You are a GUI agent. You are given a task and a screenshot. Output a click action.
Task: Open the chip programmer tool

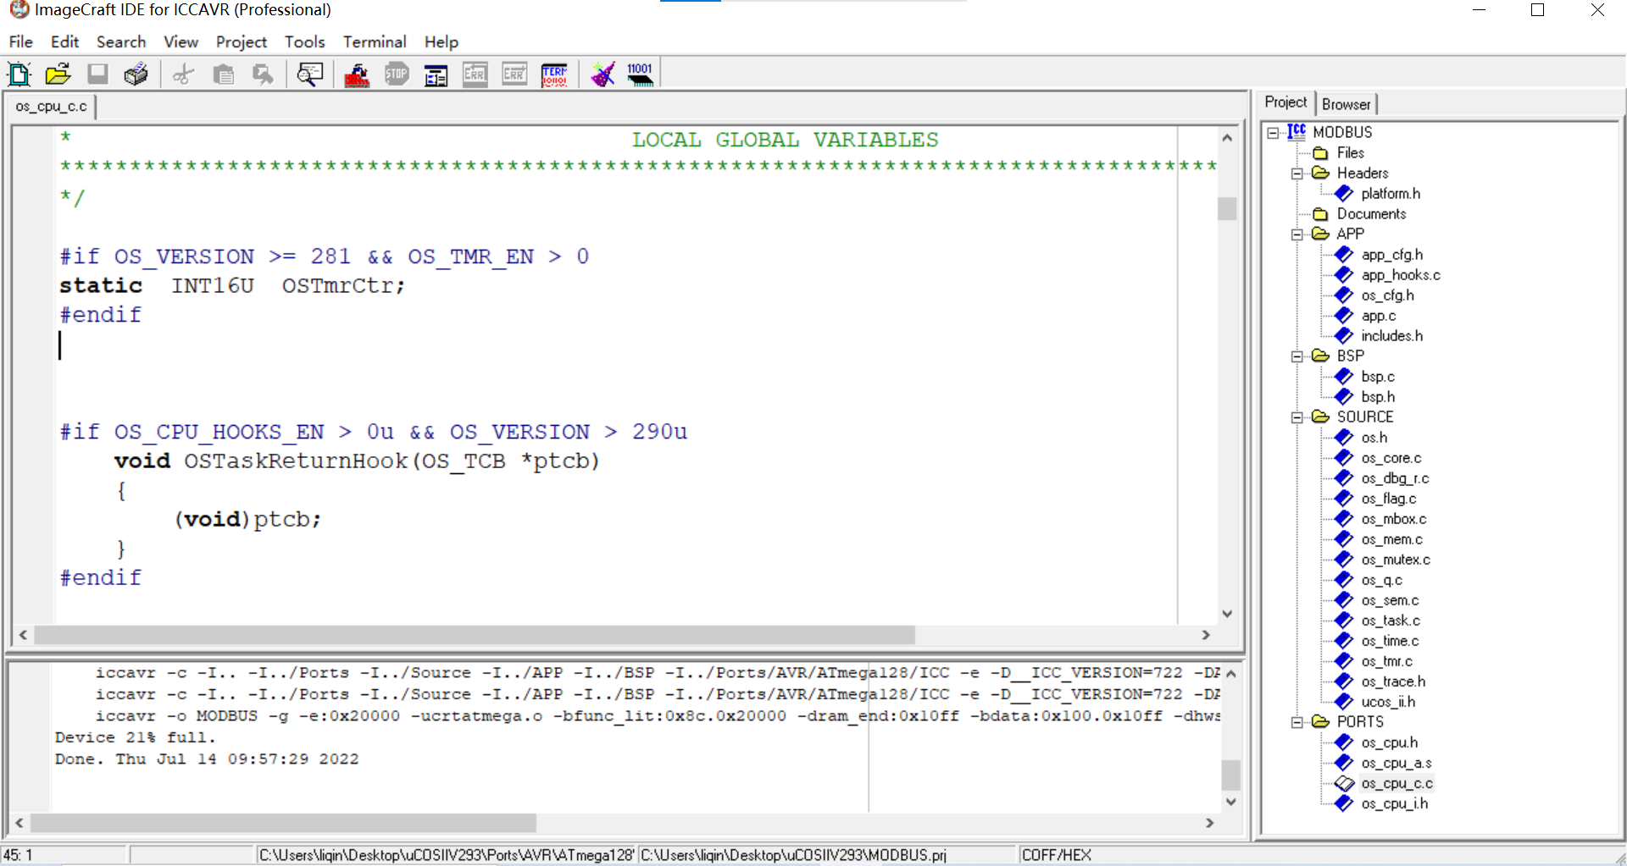tap(640, 74)
